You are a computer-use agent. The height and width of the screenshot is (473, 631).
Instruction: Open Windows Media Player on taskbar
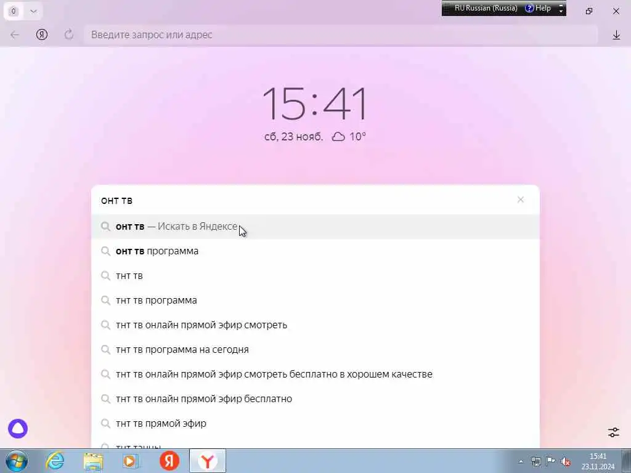[131, 461]
